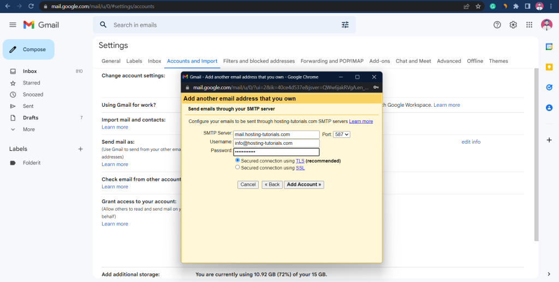Click the edit info link
Viewport: 559px width, 282px height.
[471, 142]
